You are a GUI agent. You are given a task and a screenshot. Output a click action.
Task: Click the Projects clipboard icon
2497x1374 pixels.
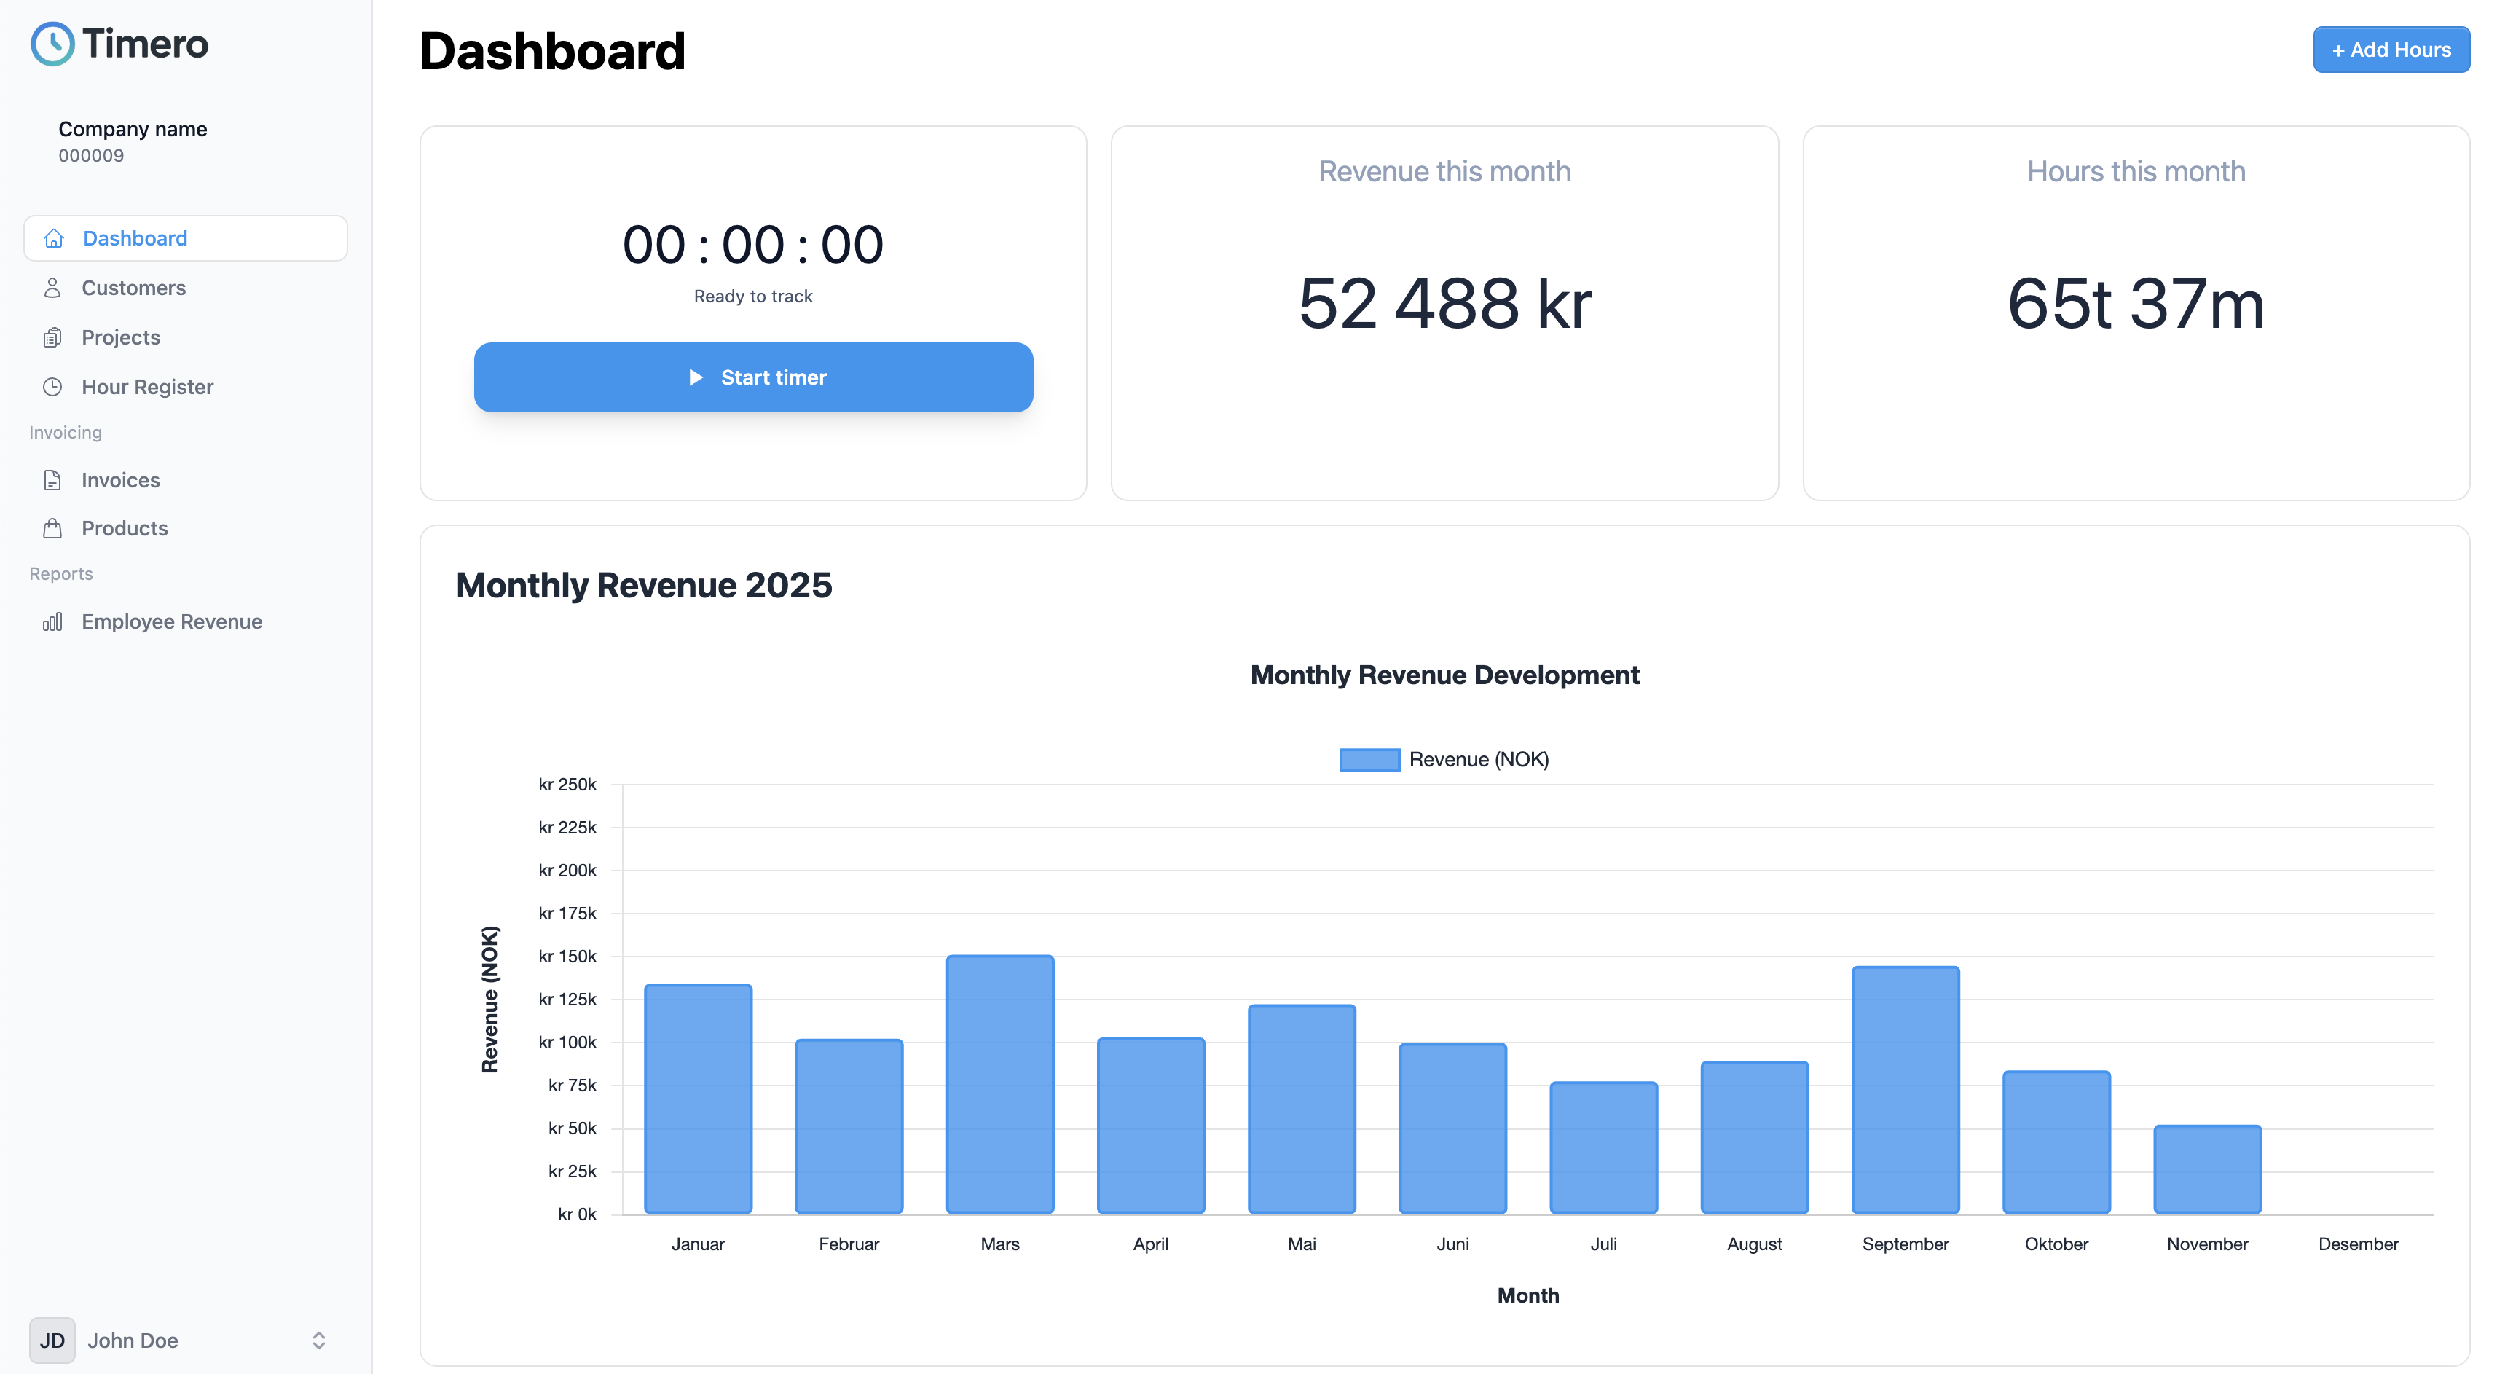52,337
